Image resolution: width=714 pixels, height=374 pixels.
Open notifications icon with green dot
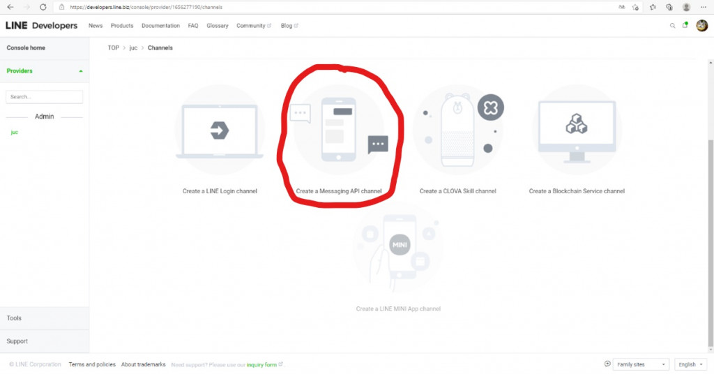685,26
